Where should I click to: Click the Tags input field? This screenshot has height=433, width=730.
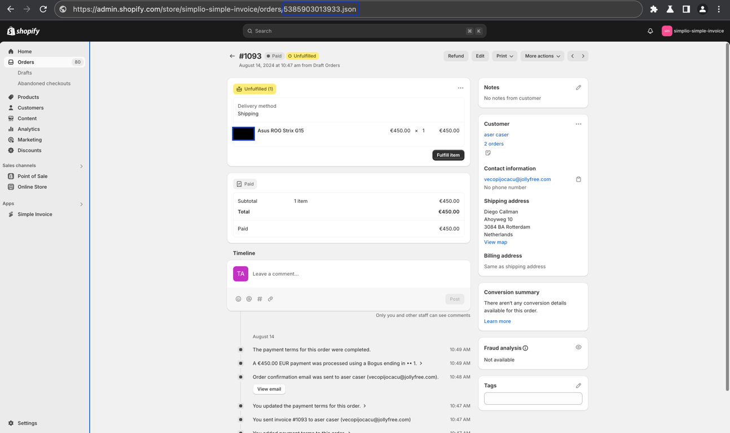[533, 399]
